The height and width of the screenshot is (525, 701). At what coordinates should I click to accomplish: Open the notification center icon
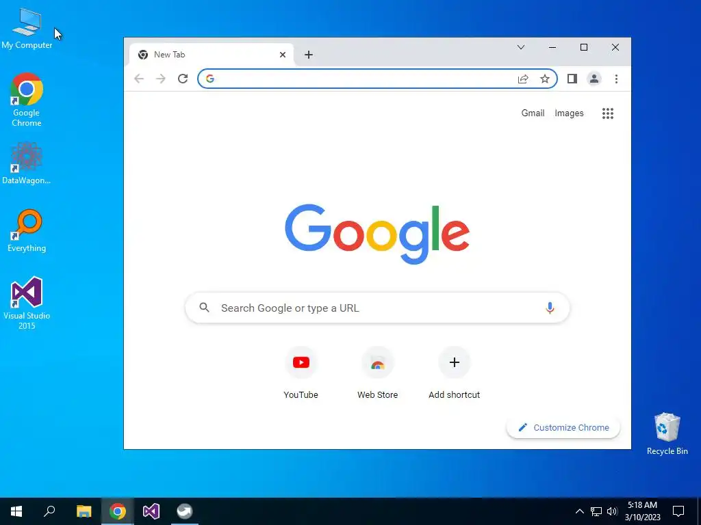[678, 511]
